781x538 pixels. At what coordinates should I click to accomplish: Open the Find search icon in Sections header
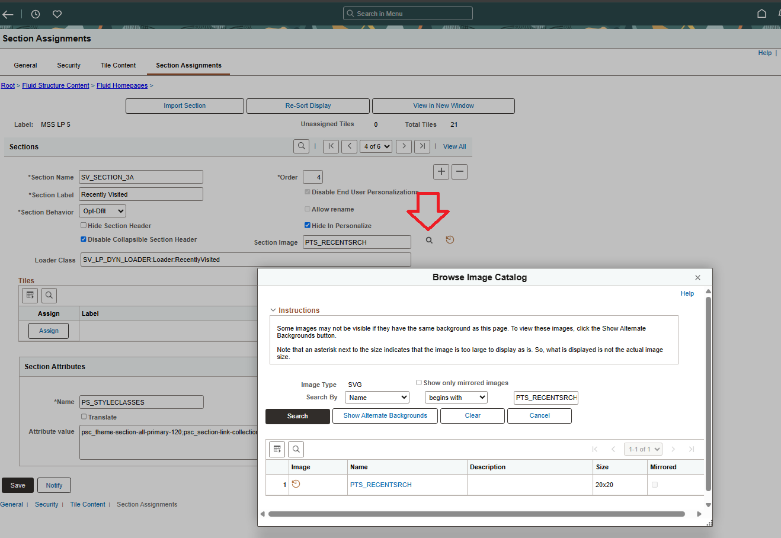(x=301, y=146)
